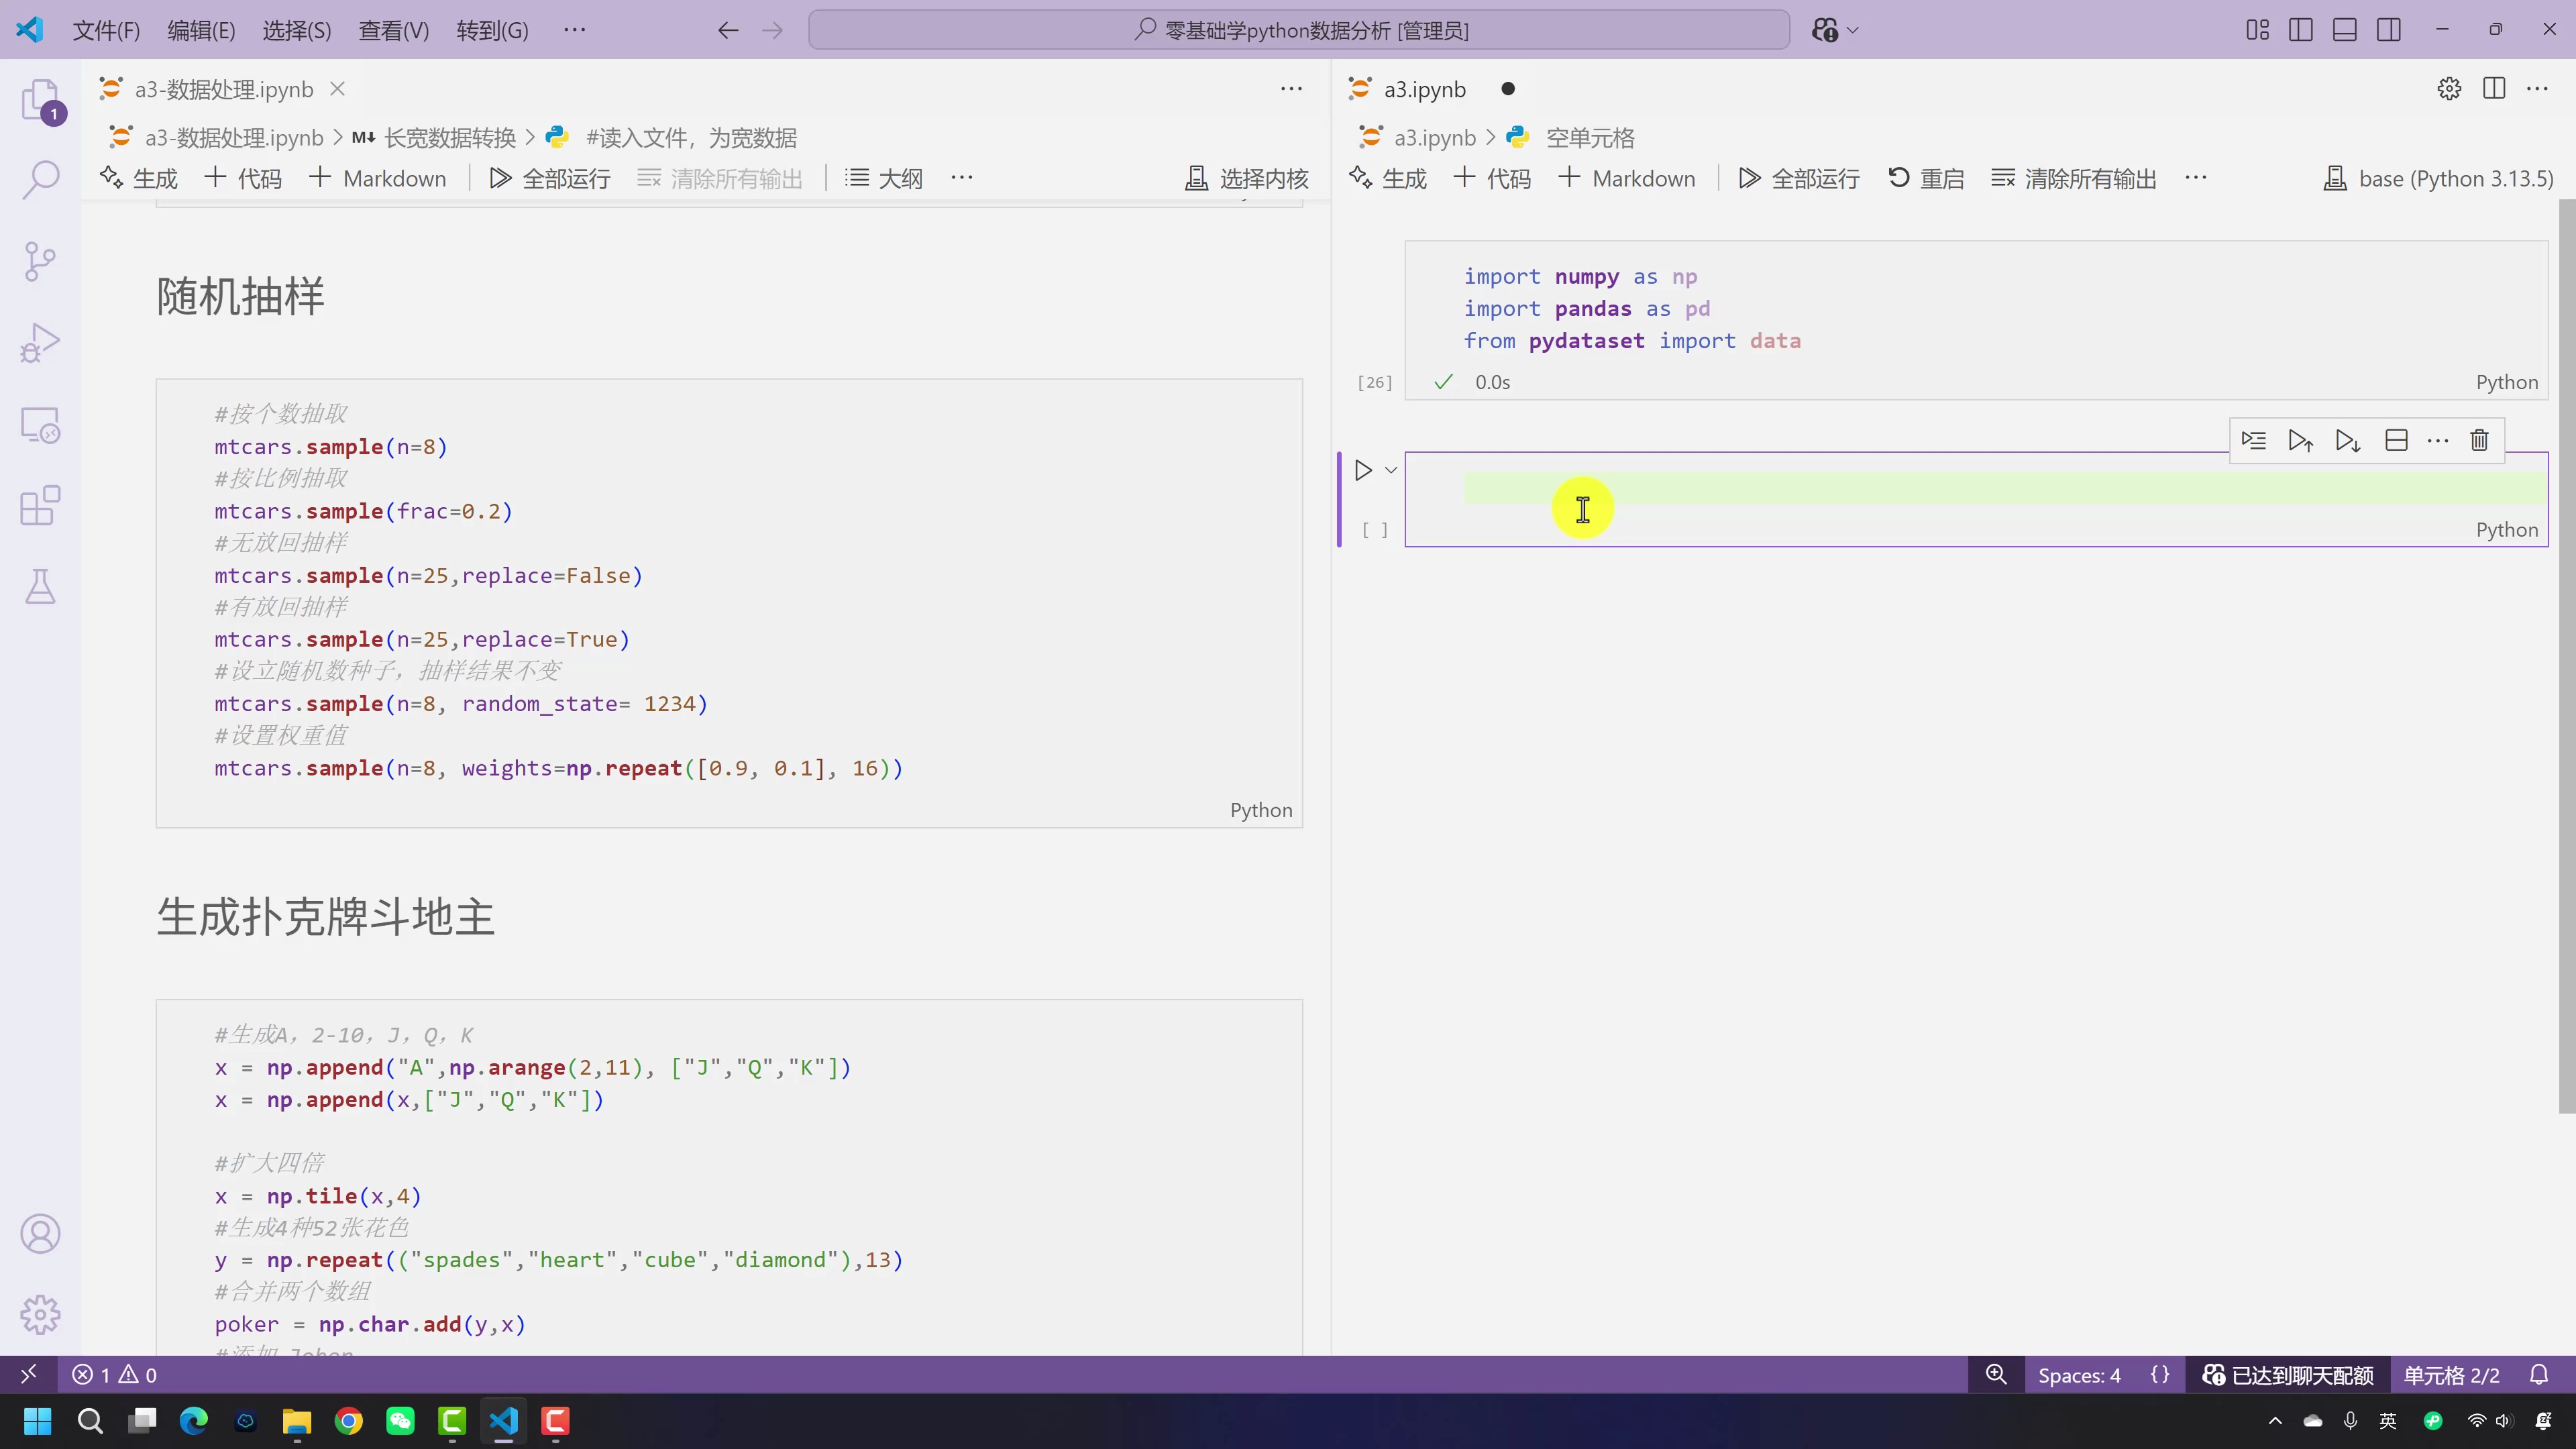The width and height of the screenshot is (2576, 1449).
Task: Switch to a3-数据处理.ipynb tab
Action: (224, 89)
